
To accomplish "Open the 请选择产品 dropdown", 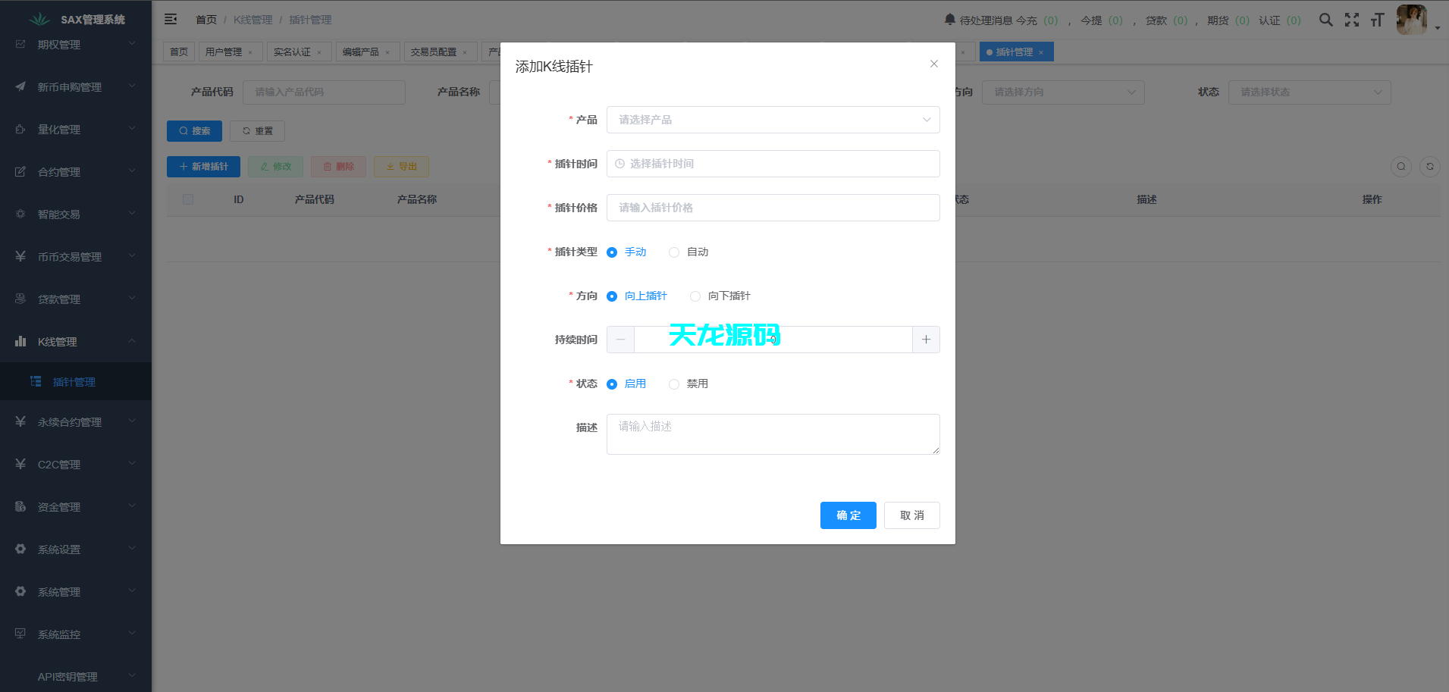I will (773, 120).
